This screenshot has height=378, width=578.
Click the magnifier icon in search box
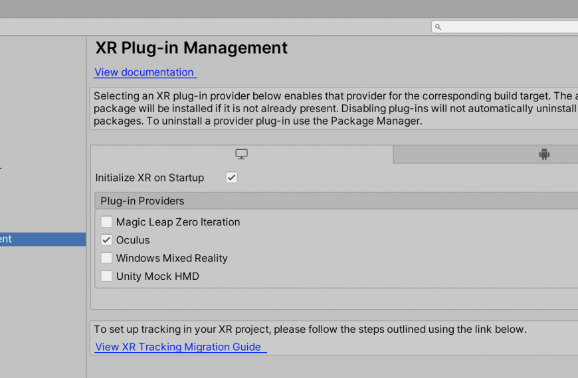point(438,27)
